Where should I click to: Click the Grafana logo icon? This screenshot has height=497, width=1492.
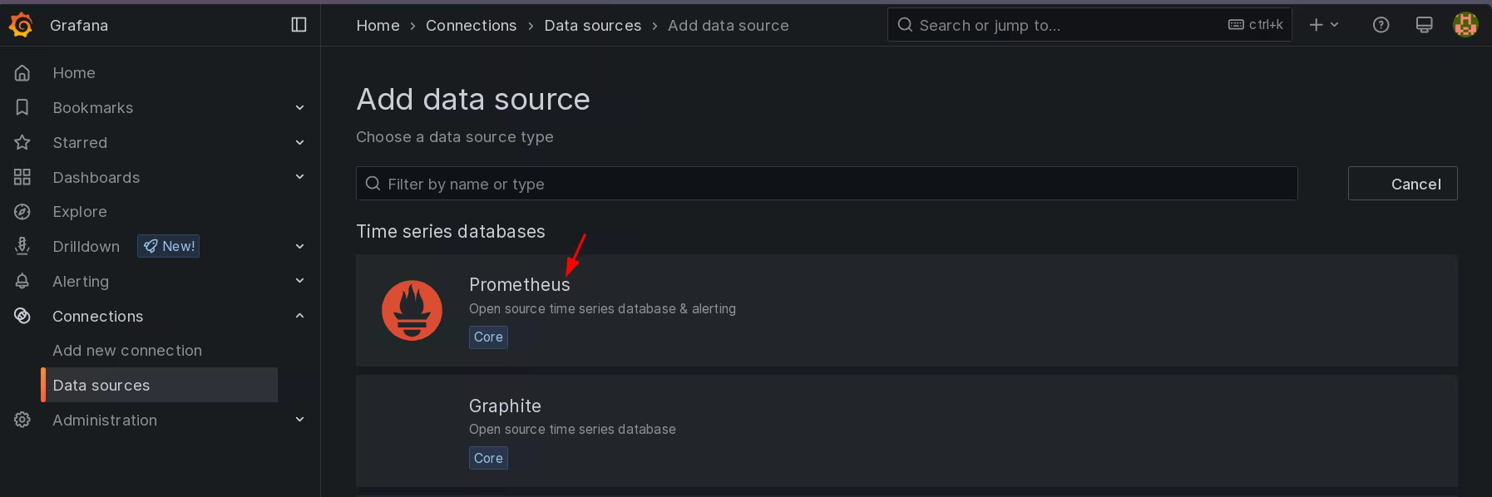pyautogui.click(x=21, y=25)
